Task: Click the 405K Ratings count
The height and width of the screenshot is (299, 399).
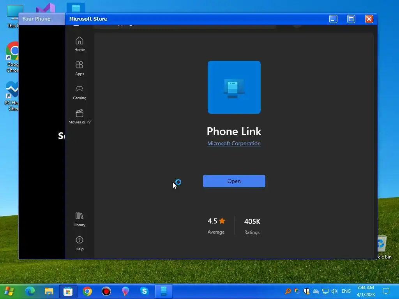Action: coord(252,226)
